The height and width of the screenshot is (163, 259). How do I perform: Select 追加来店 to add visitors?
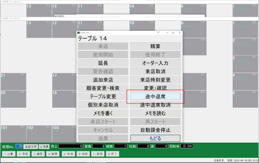coord(103,80)
